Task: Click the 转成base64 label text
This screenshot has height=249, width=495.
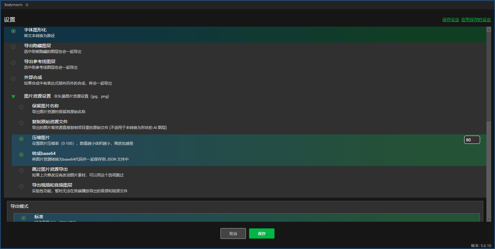Action: point(44,153)
